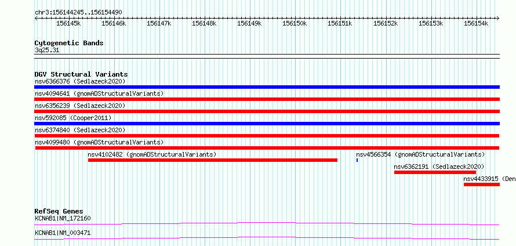Select the blue bar for nsv592085

pyautogui.click(x=267, y=124)
